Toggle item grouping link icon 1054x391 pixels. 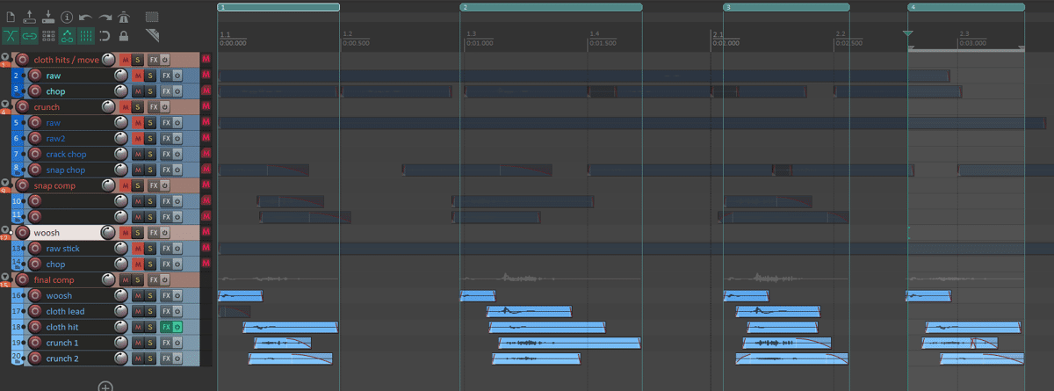click(30, 36)
